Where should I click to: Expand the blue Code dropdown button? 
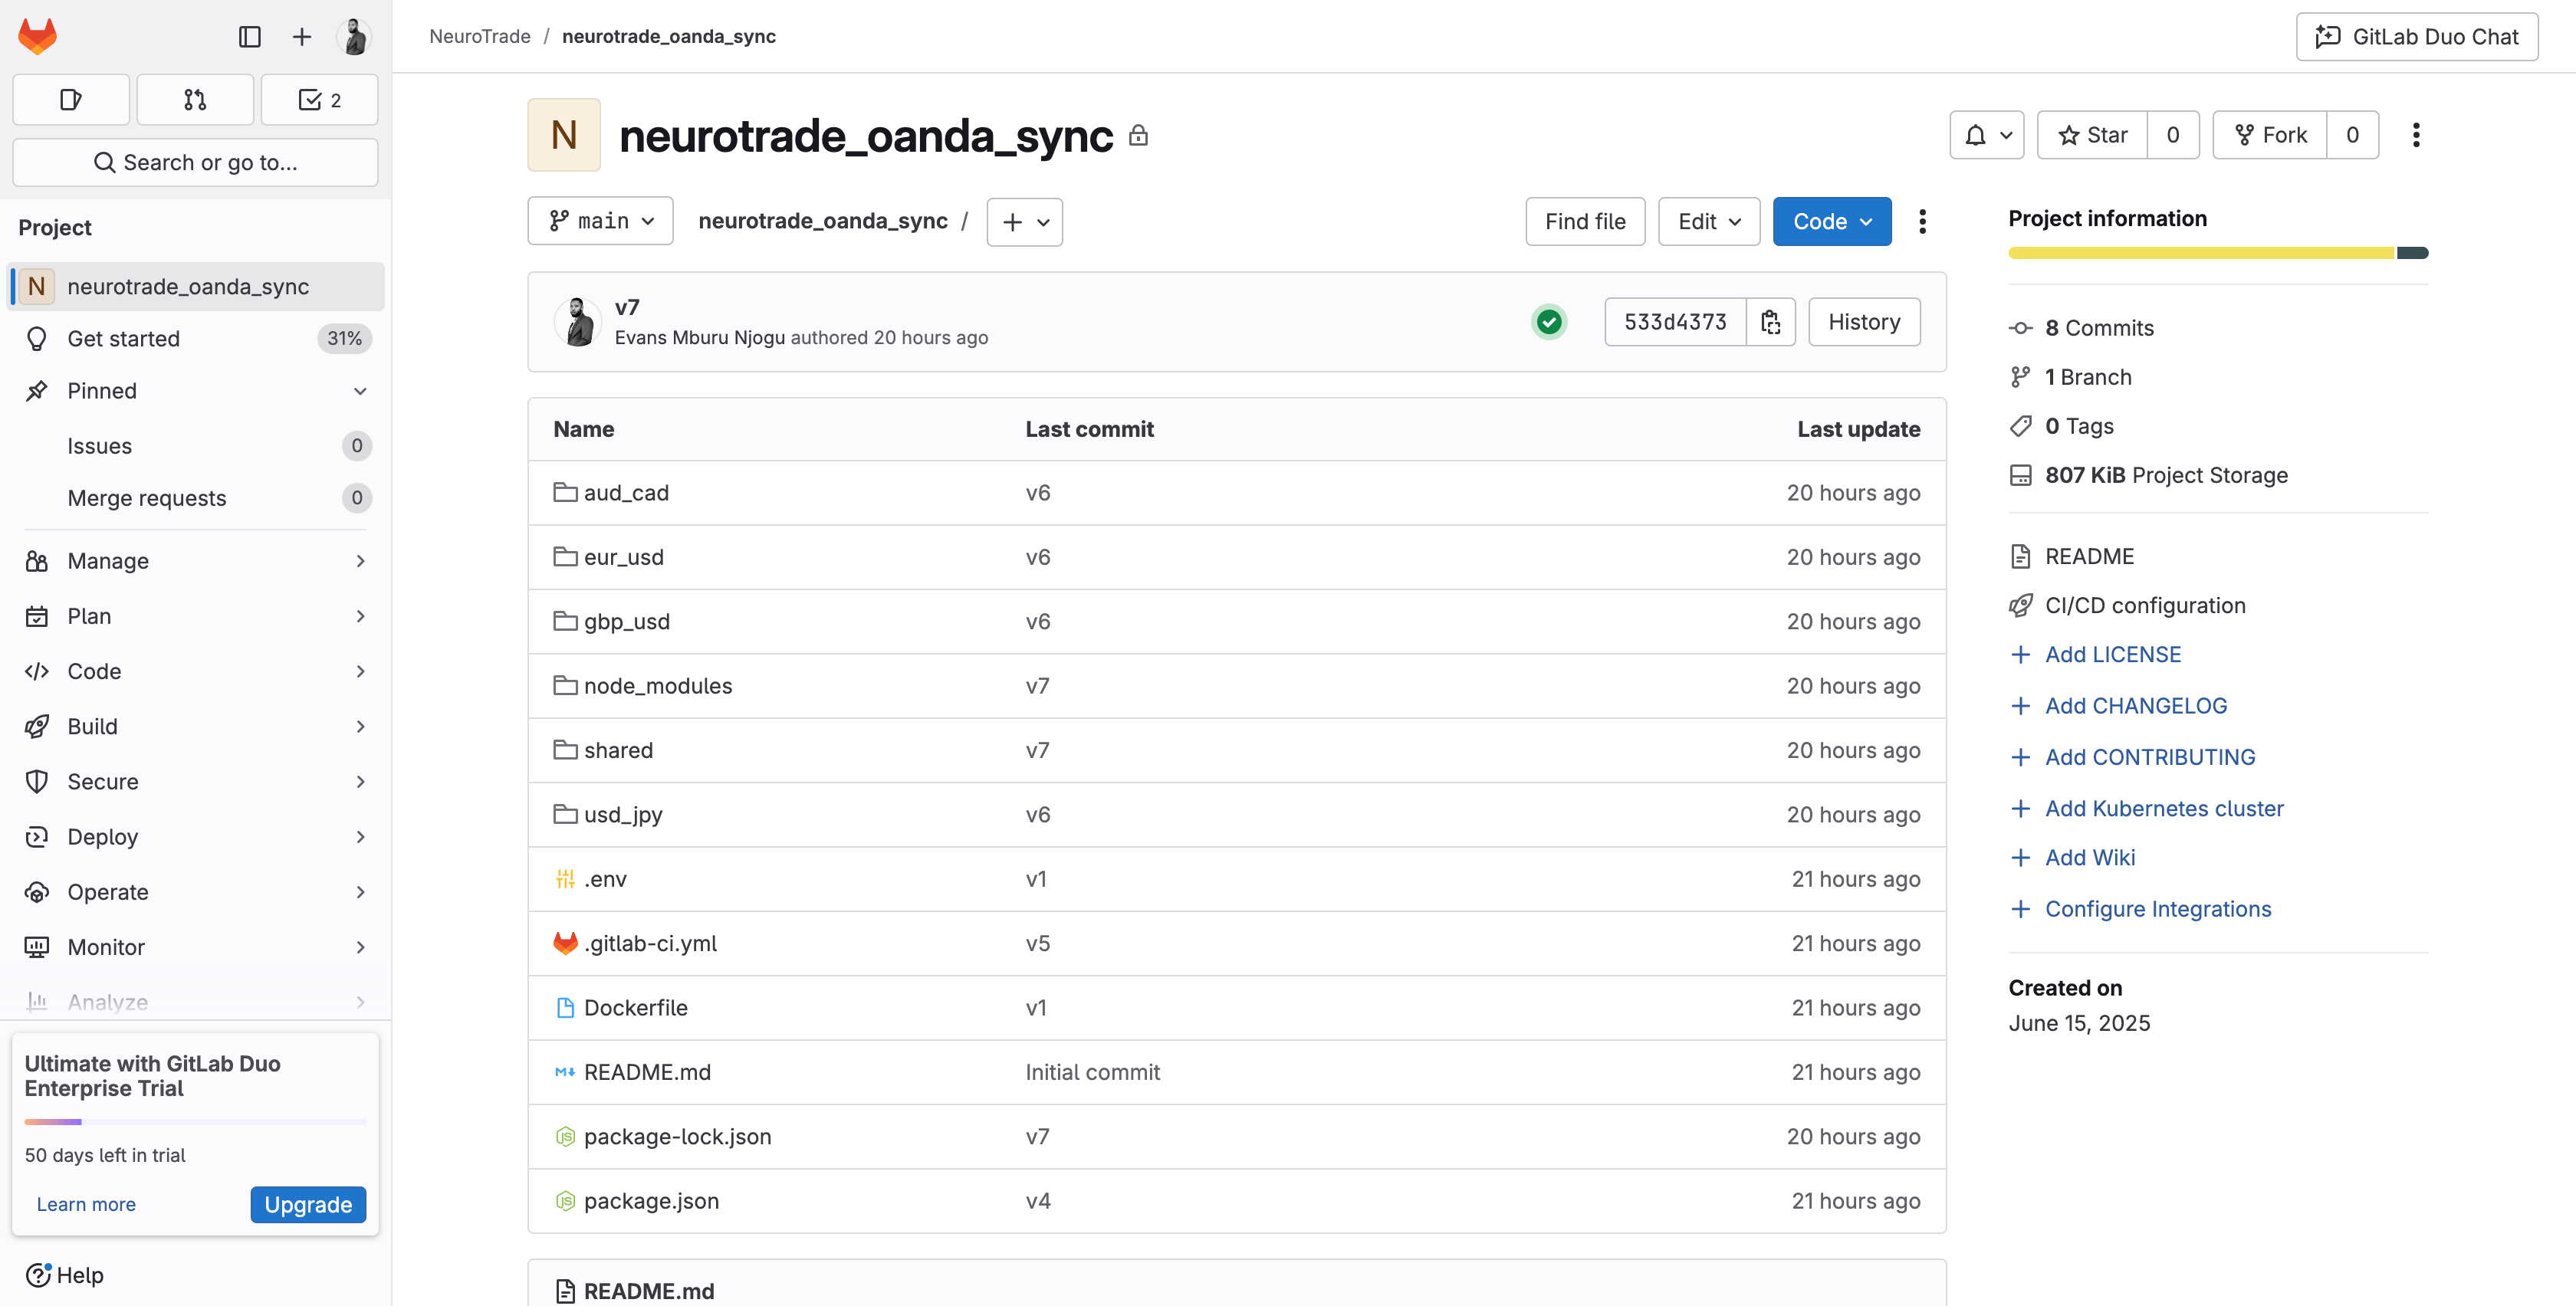[1831, 221]
